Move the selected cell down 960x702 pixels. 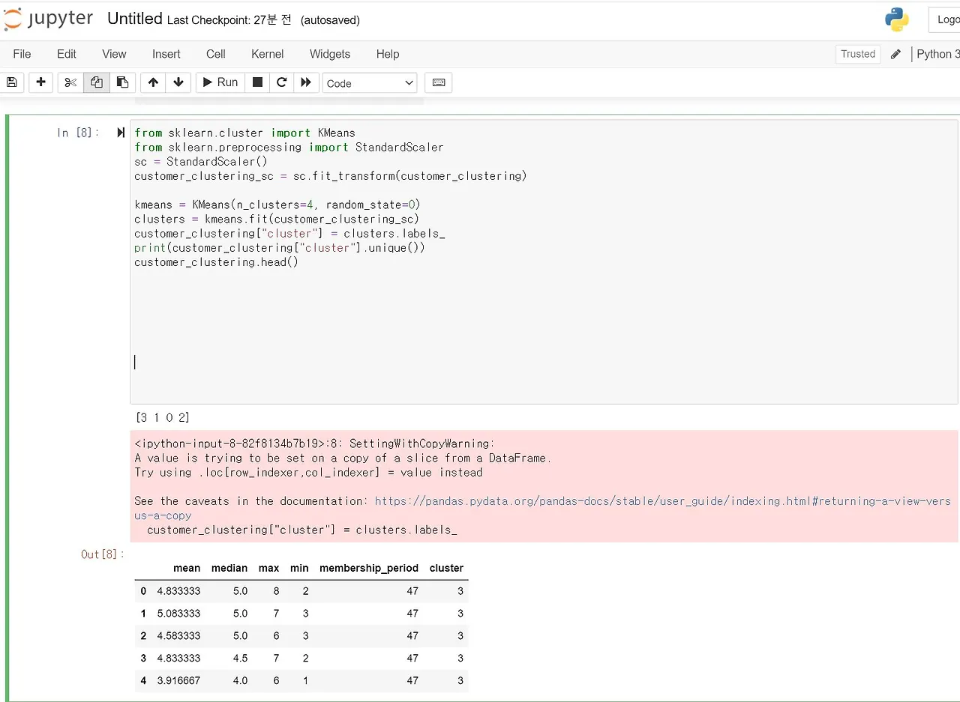pos(178,82)
